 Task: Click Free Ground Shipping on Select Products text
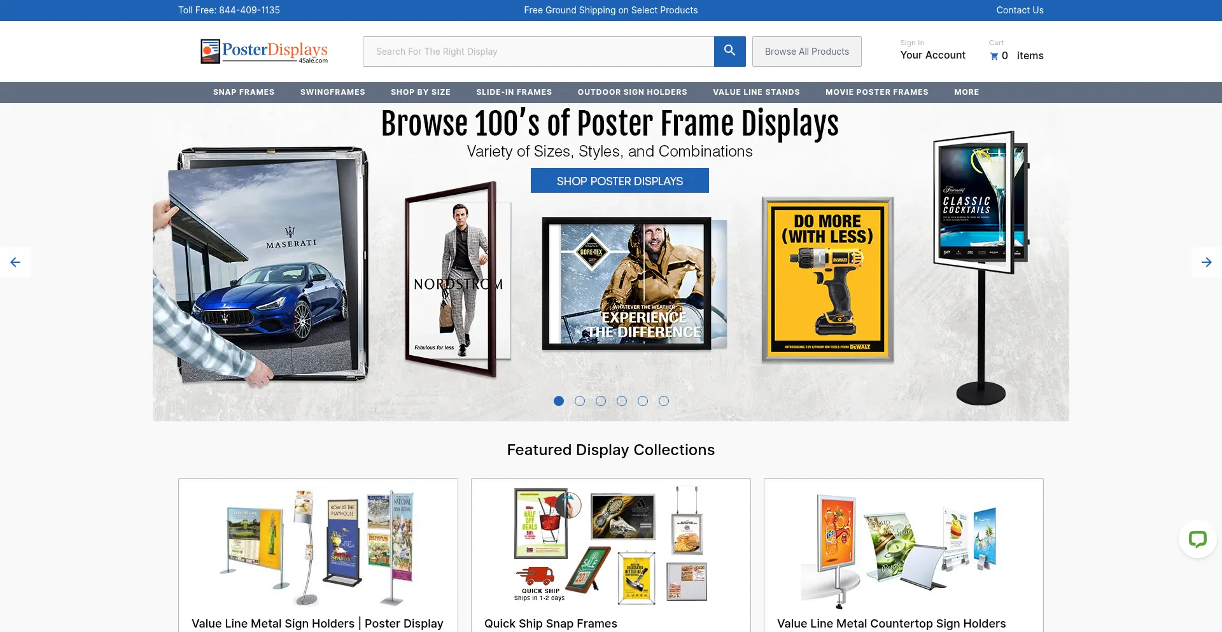click(611, 10)
